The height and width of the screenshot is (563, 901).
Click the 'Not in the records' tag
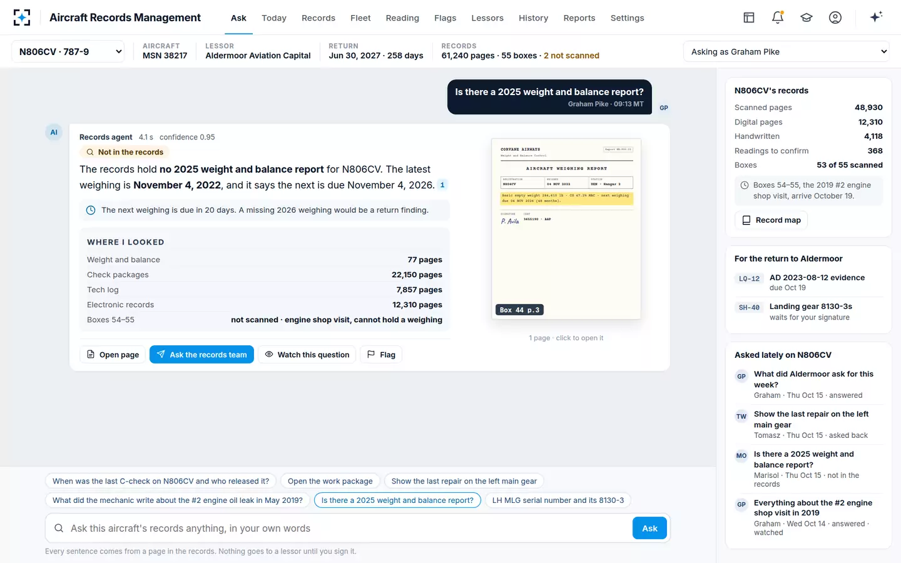pos(125,152)
